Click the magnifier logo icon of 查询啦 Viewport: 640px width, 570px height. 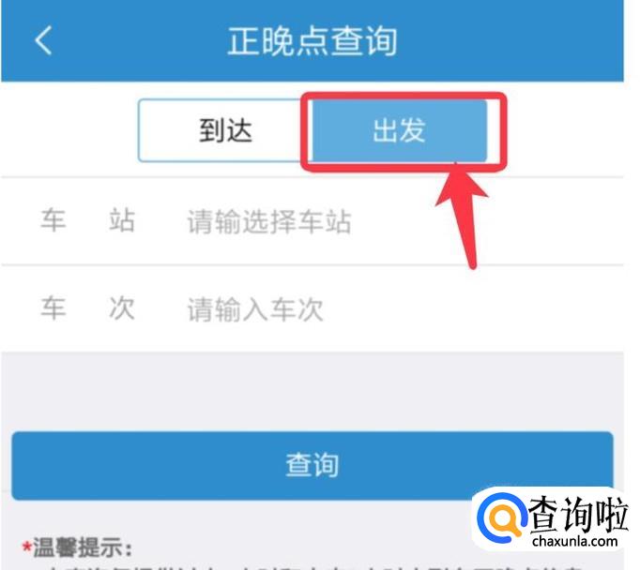pos(502,517)
